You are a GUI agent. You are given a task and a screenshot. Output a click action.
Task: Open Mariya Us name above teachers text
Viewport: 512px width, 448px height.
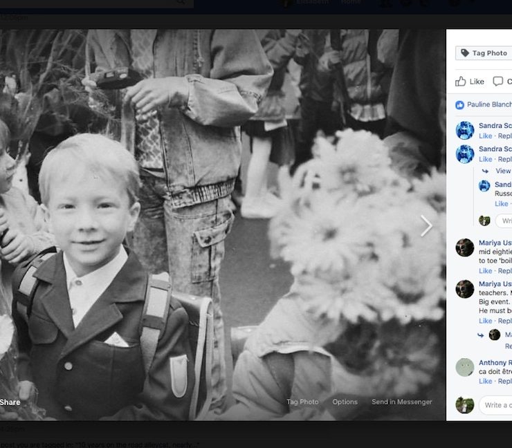click(x=495, y=284)
